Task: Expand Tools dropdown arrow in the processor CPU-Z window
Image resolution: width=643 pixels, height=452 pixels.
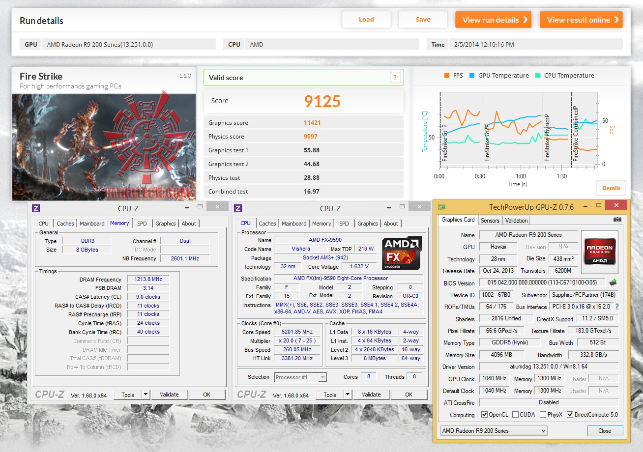Action: (348, 395)
